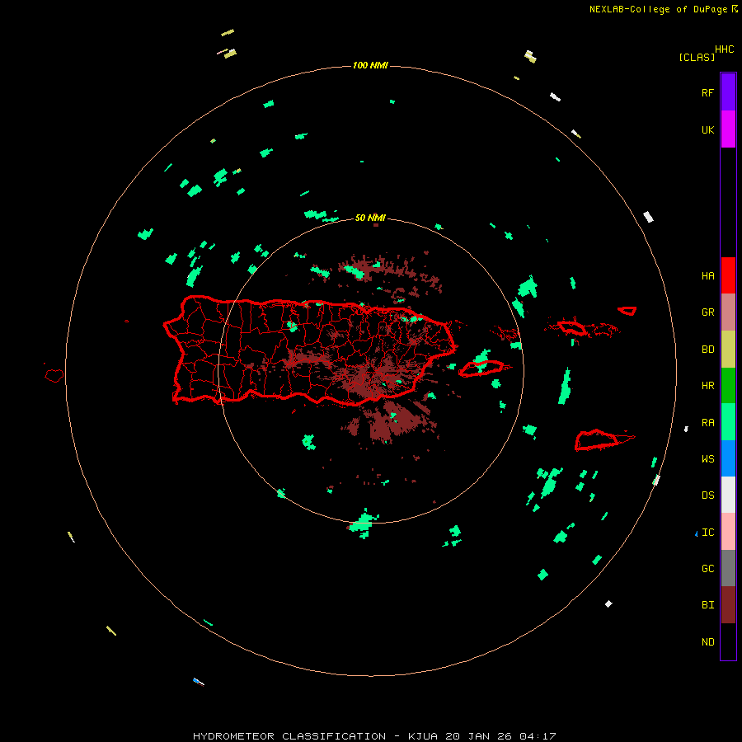The image size is (742, 742).
Task: Select the GR legend color block
Action: tap(728, 312)
